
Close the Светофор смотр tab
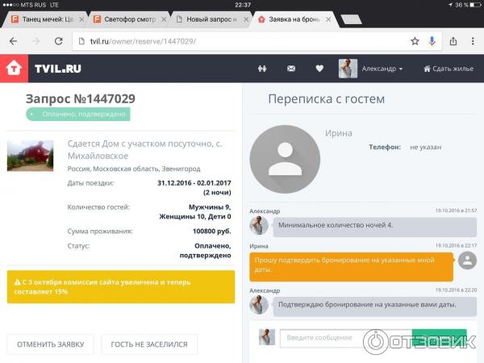[162, 19]
